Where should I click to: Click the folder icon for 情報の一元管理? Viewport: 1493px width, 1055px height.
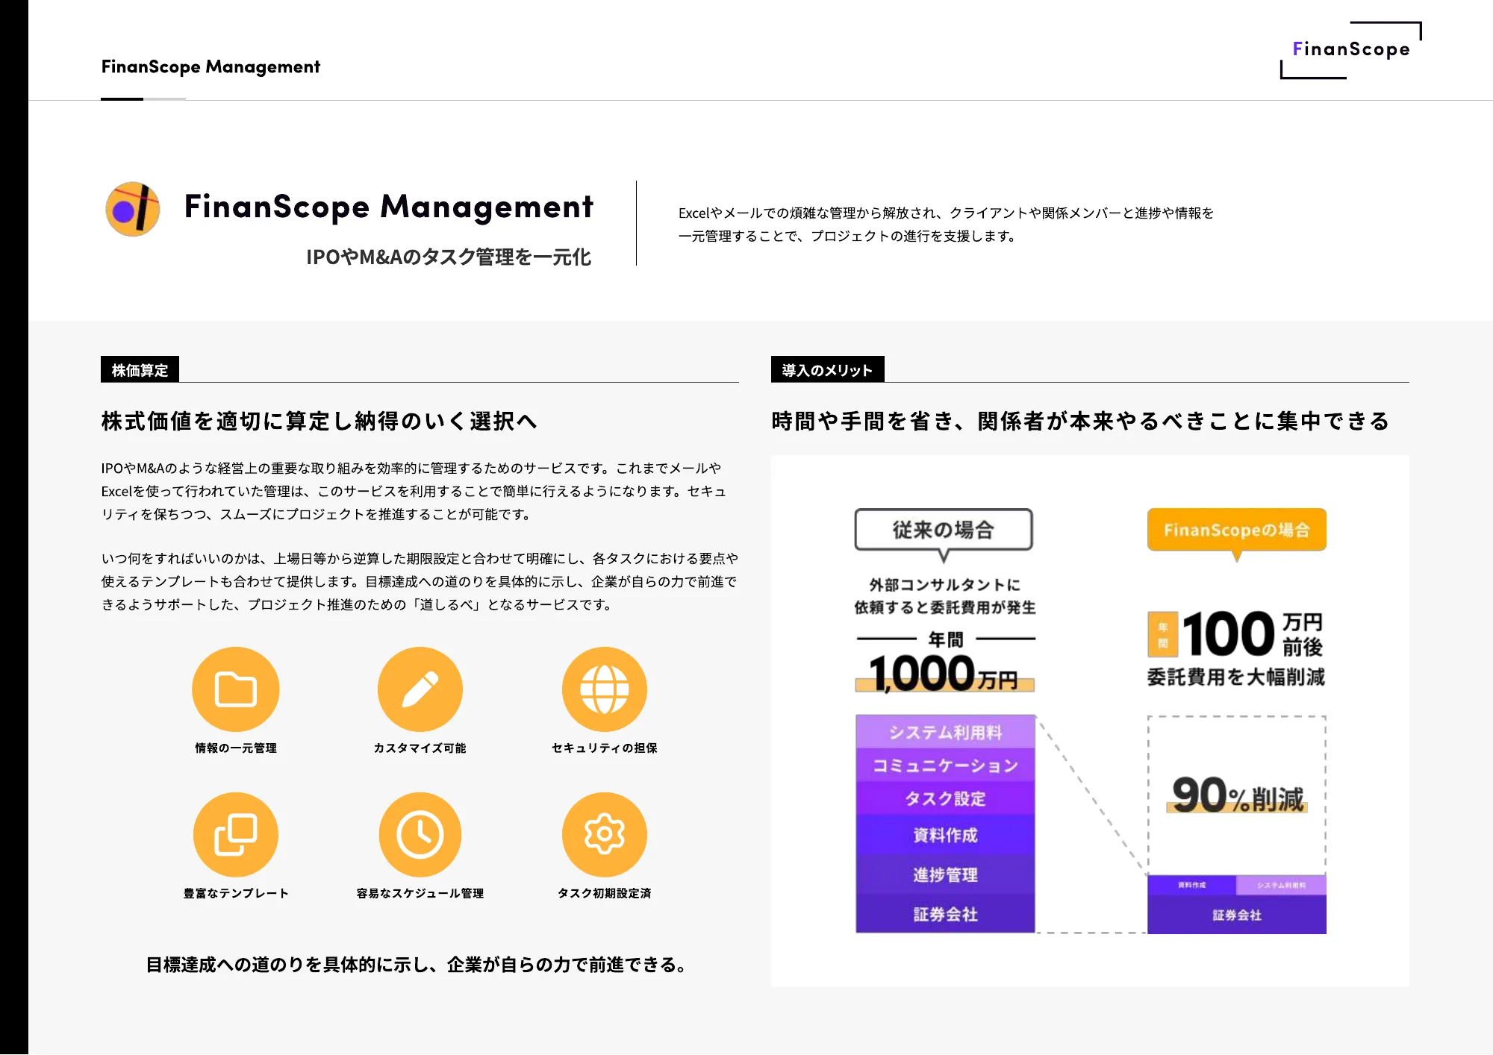tap(236, 689)
